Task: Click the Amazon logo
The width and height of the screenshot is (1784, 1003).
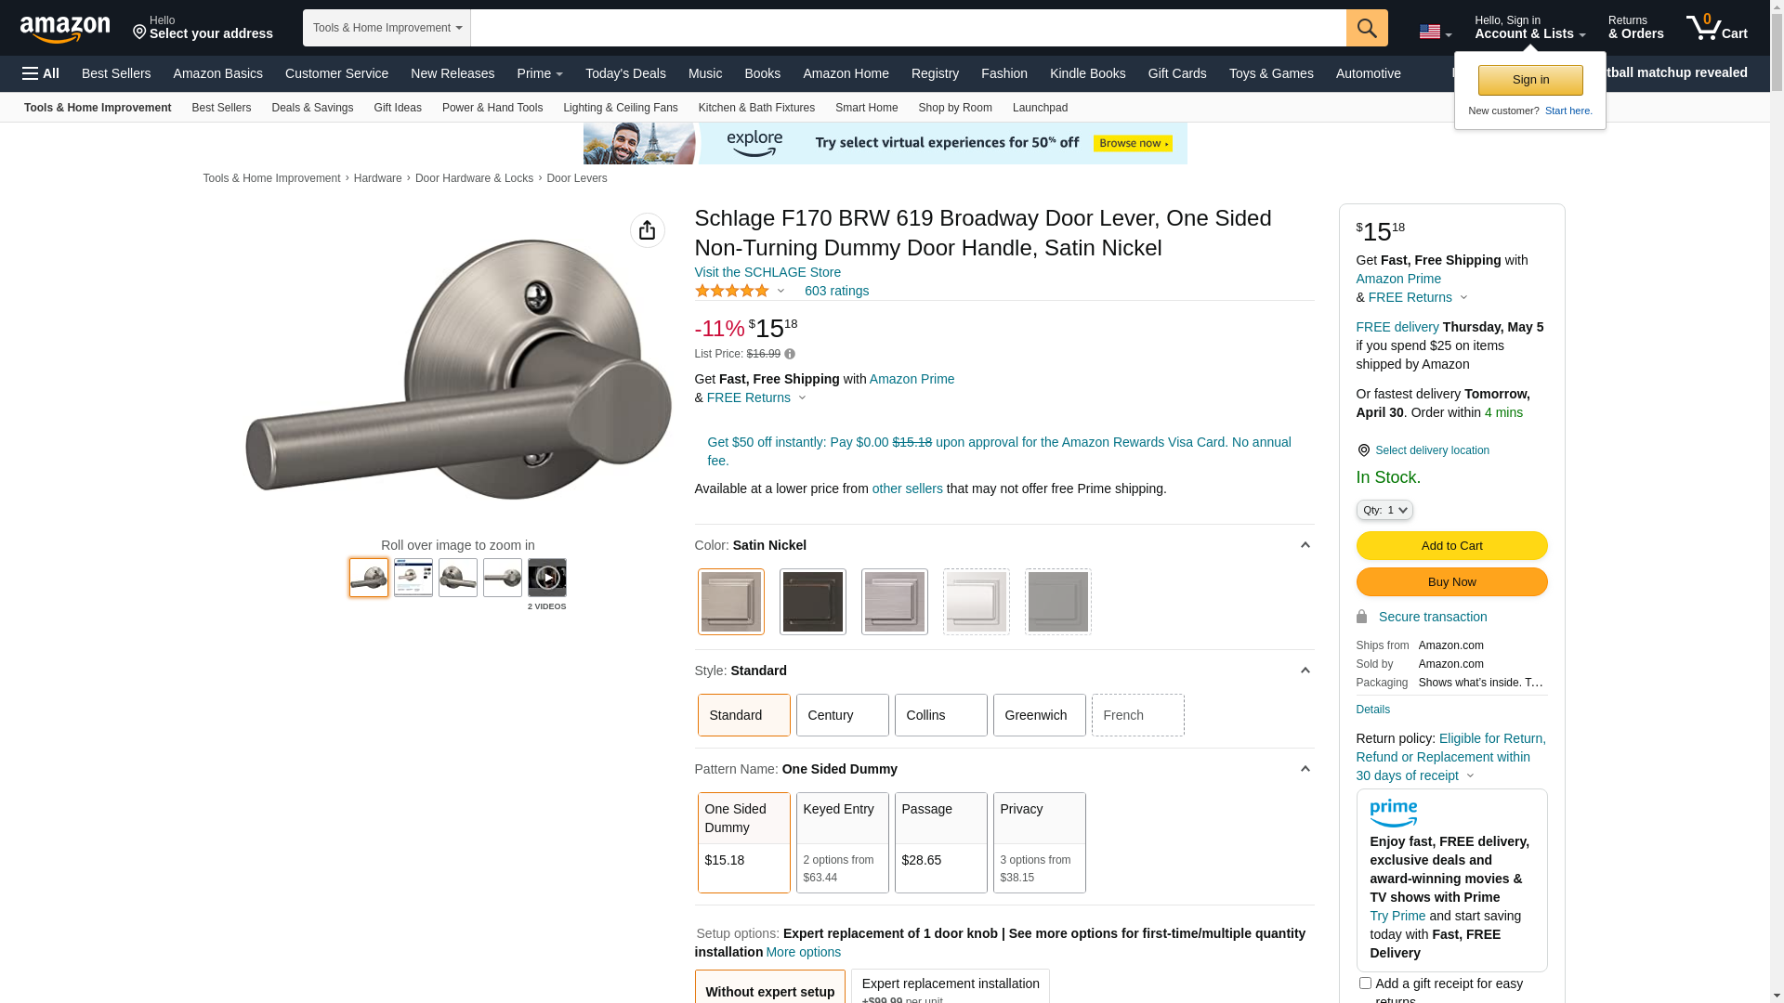Action: [65, 30]
